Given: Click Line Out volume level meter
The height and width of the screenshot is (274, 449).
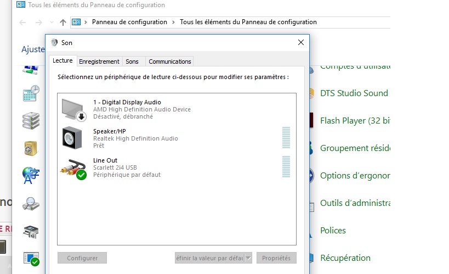Looking at the screenshot, I should (286, 167).
